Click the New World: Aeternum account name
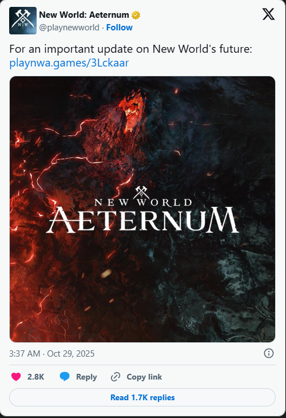286x418 pixels. (x=84, y=15)
